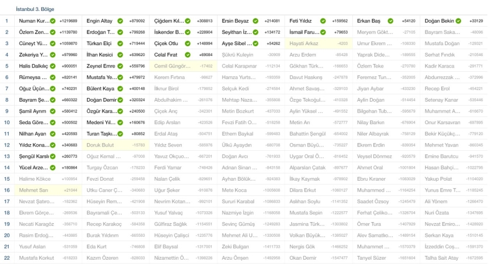Image resolution: width=491 pixels, height=264 pixels.
Task: Click the green check in the +180864 row
Action: click(x=53, y=168)
